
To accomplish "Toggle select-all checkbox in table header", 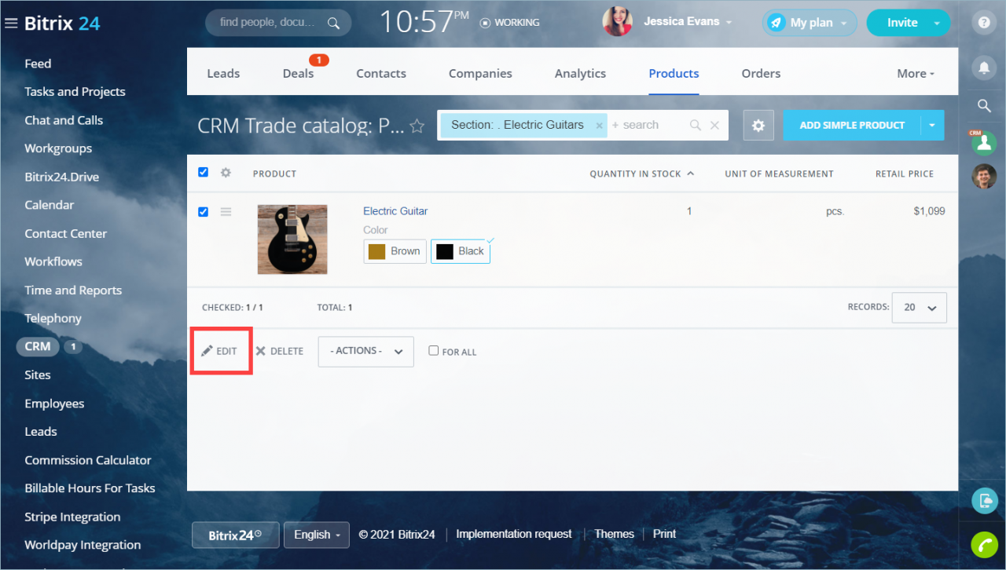I will click(x=204, y=173).
